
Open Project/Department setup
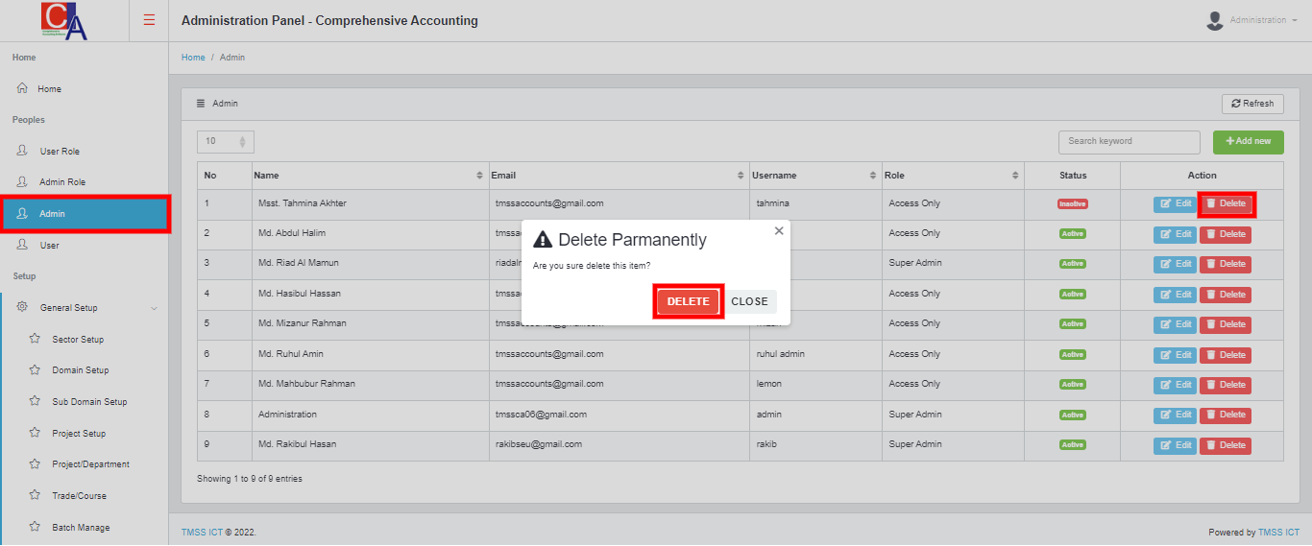pos(90,464)
